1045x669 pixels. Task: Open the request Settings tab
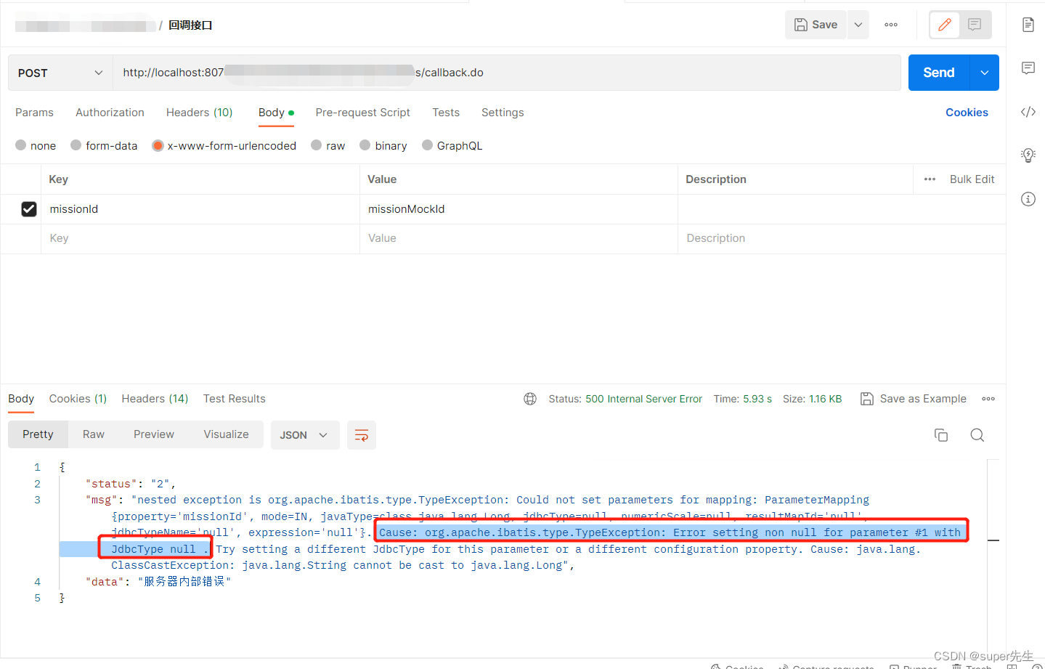[x=503, y=113]
